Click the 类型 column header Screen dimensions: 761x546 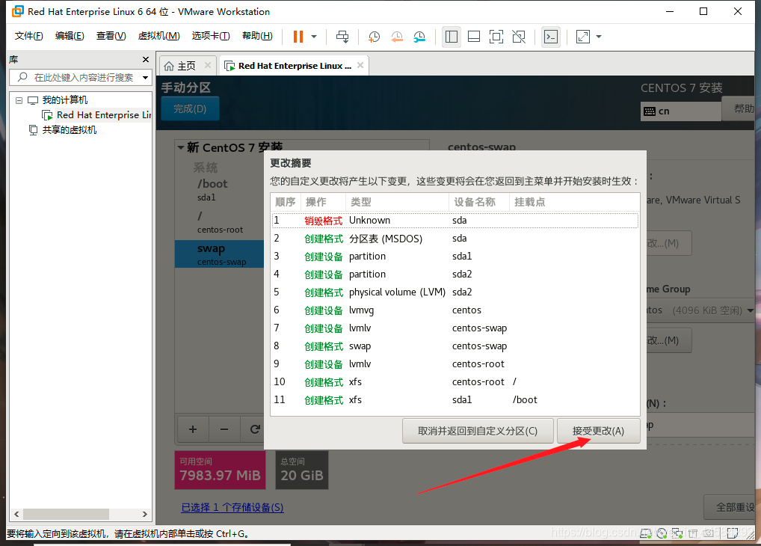pos(396,202)
